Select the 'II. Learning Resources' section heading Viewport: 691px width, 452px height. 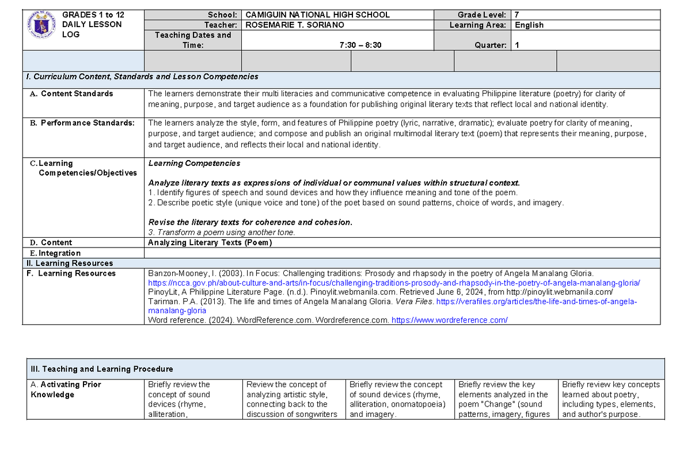[69, 263]
